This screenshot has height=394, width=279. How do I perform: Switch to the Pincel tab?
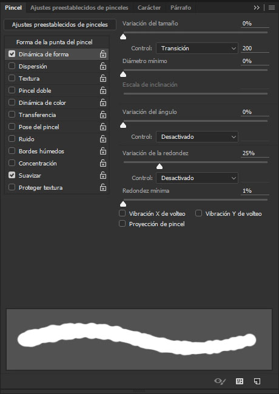tap(13, 7)
